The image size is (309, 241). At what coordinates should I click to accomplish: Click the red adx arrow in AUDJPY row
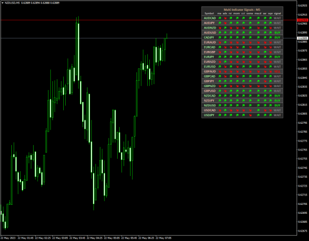[x=225, y=23]
